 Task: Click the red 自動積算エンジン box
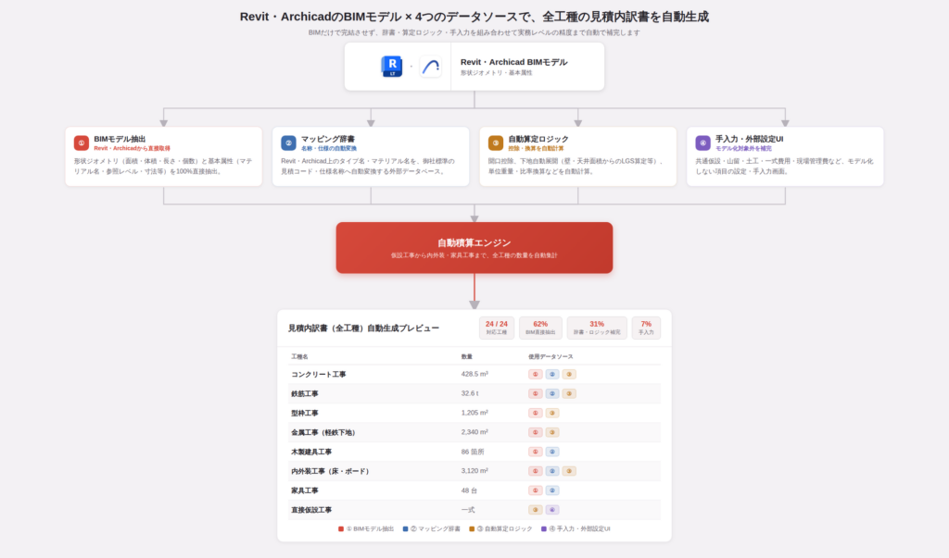click(x=474, y=248)
